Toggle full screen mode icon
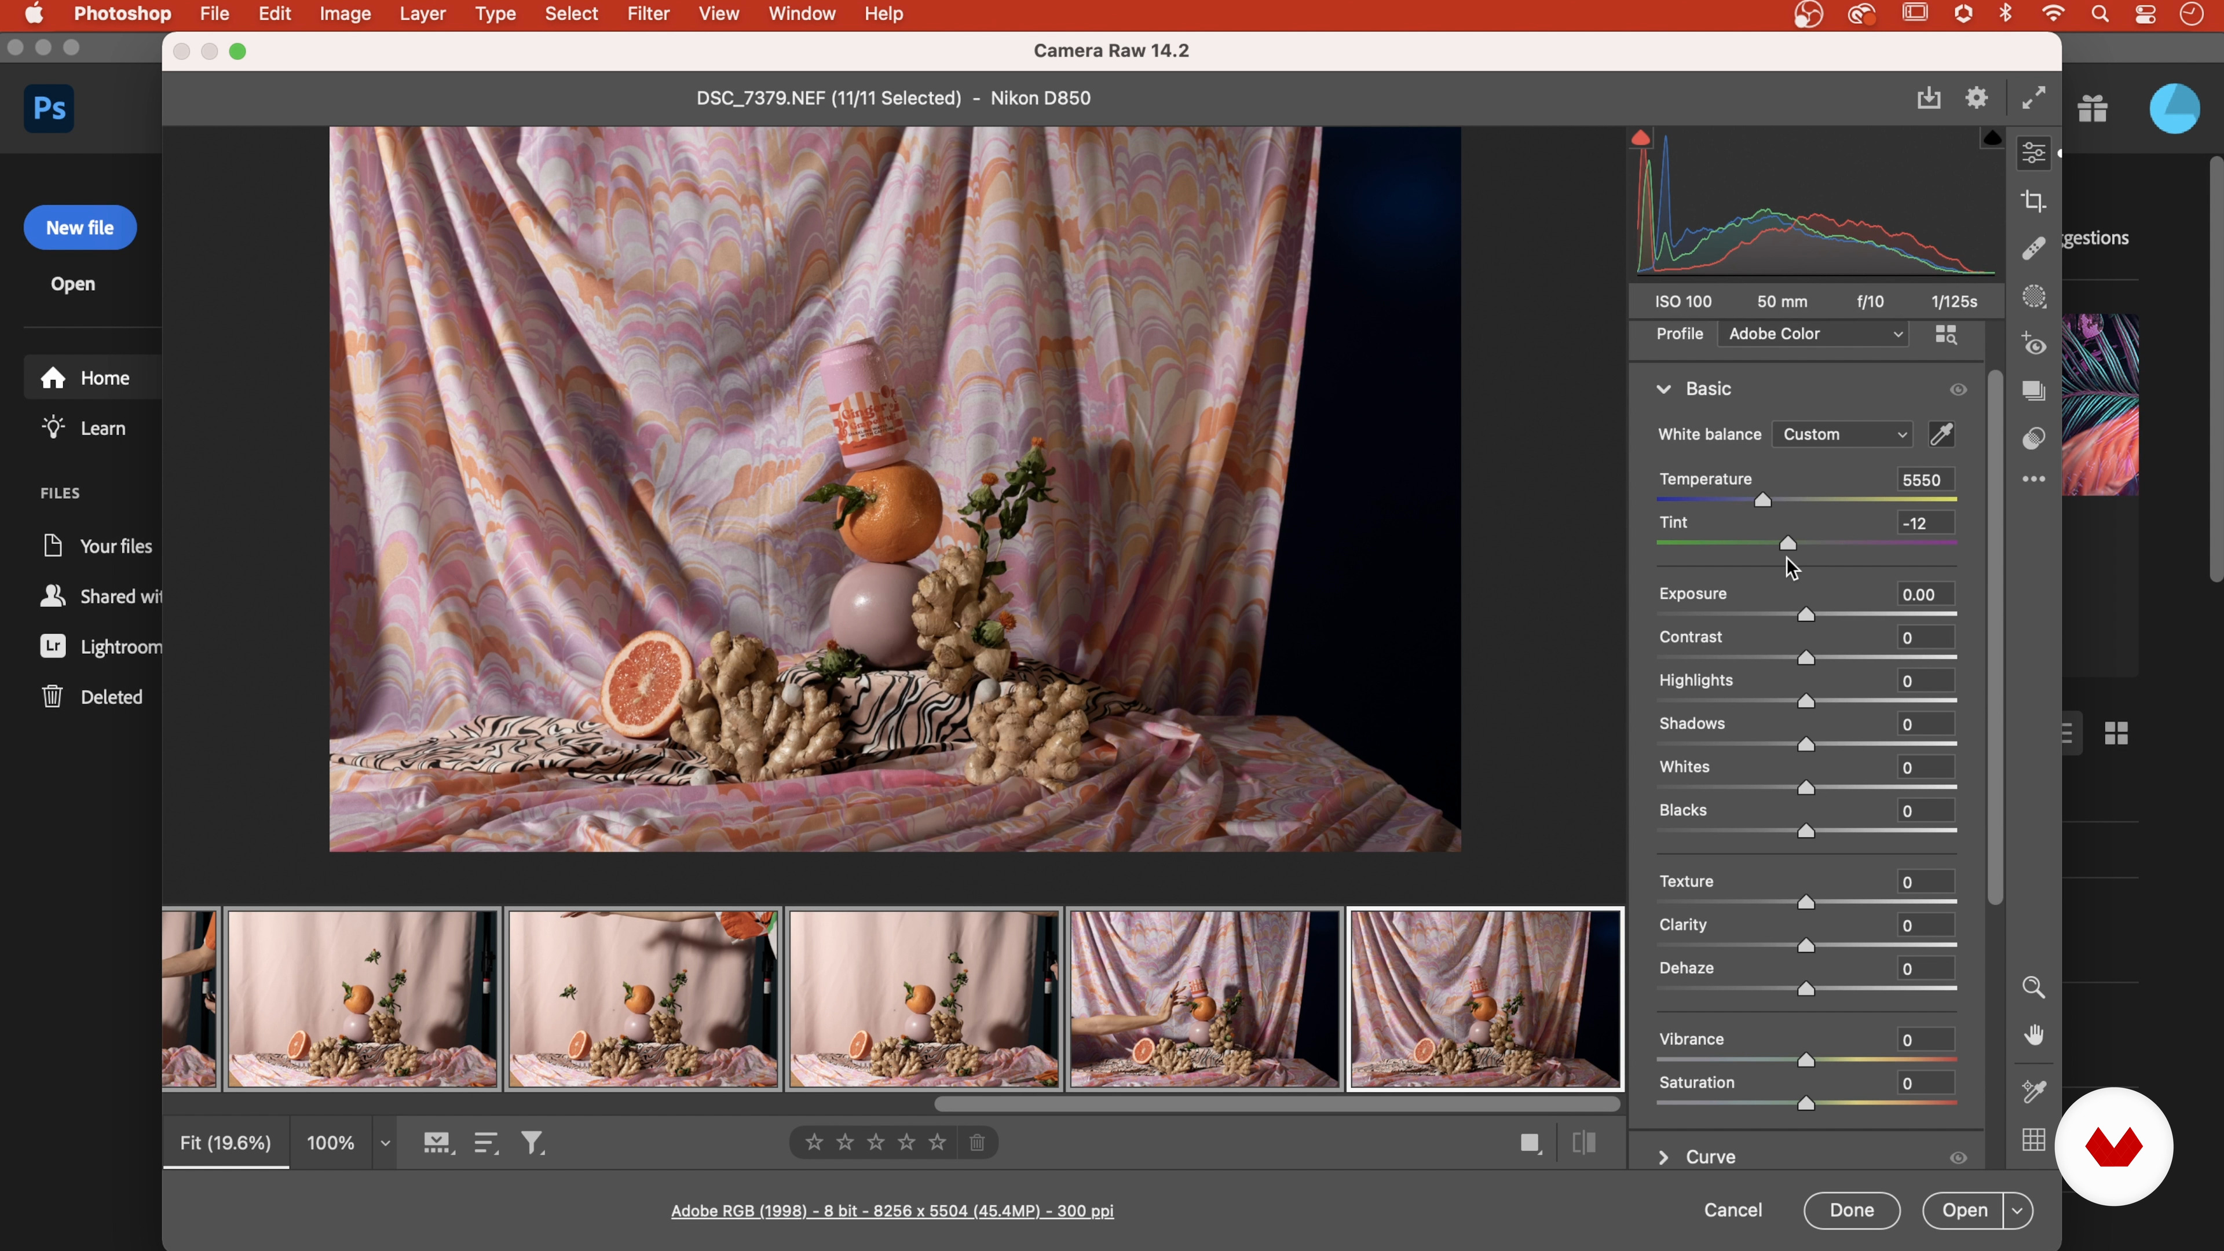Screen dimensions: 2224x1251 tap(2034, 97)
